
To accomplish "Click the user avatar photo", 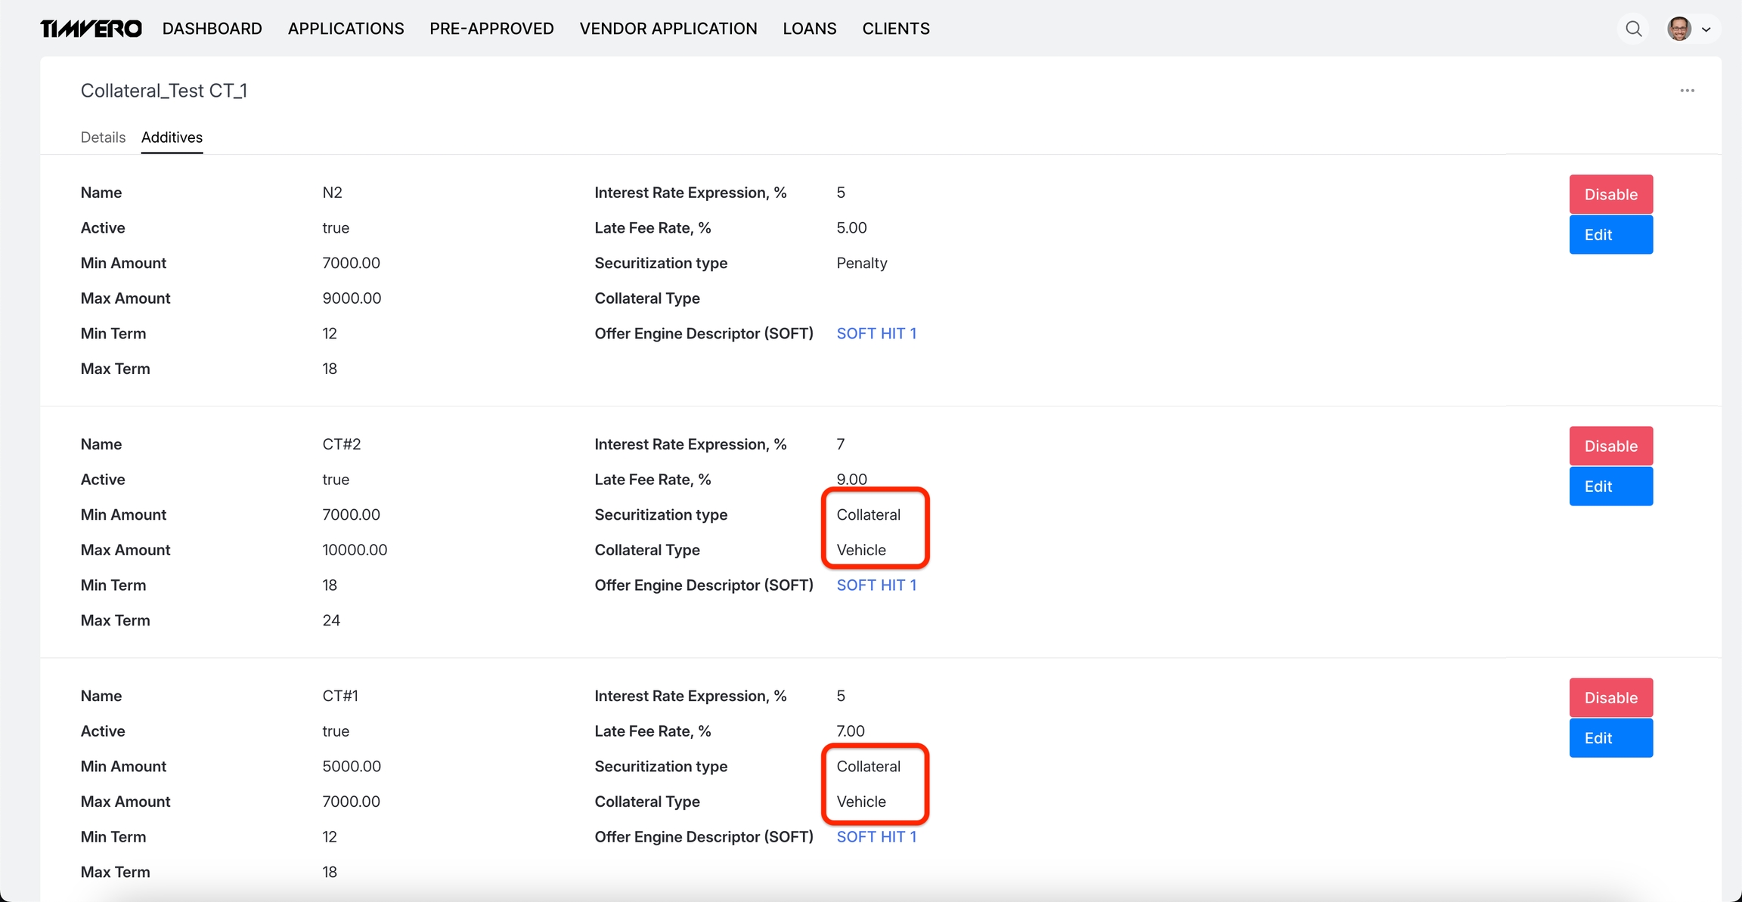I will (1679, 29).
